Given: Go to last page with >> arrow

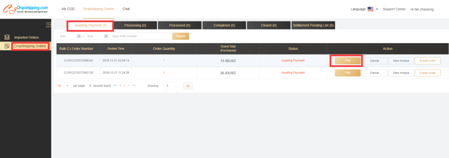Looking at the screenshot, I should coord(134,86).
